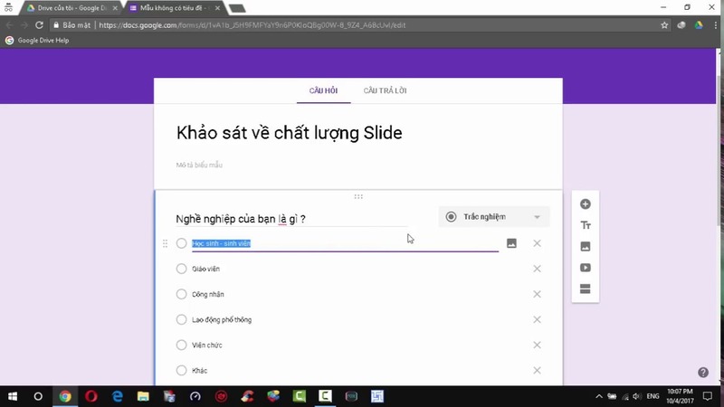Open the help question mark button
The image size is (724, 407).
coord(703,372)
